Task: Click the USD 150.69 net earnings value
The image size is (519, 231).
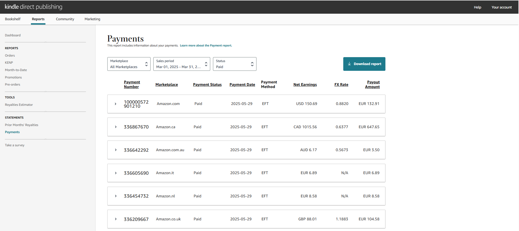Action: click(307, 104)
